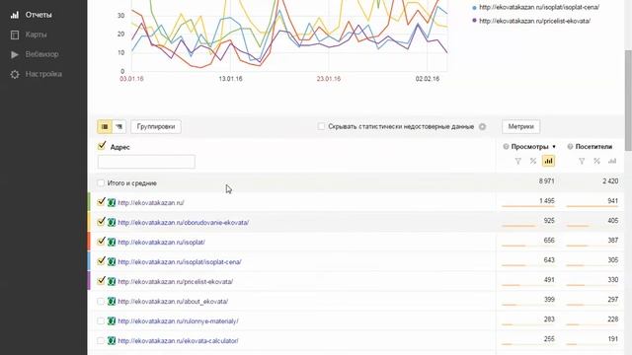Enable hiding statistically unreliable data
The width and height of the screenshot is (632, 355).
[321, 127]
